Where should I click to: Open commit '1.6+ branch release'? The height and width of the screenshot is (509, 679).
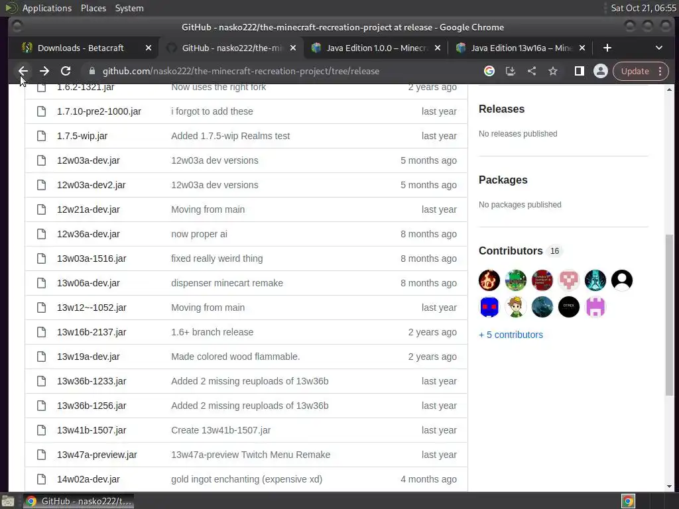212,332
